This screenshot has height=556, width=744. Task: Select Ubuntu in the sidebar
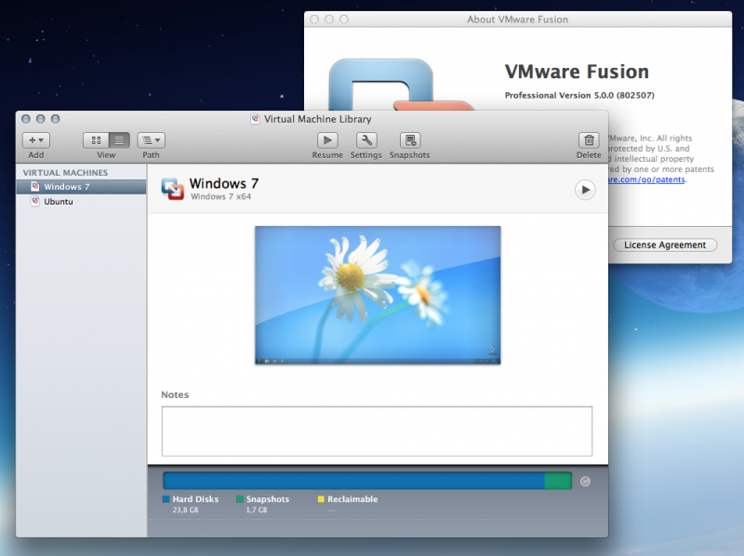coord(81,202)
